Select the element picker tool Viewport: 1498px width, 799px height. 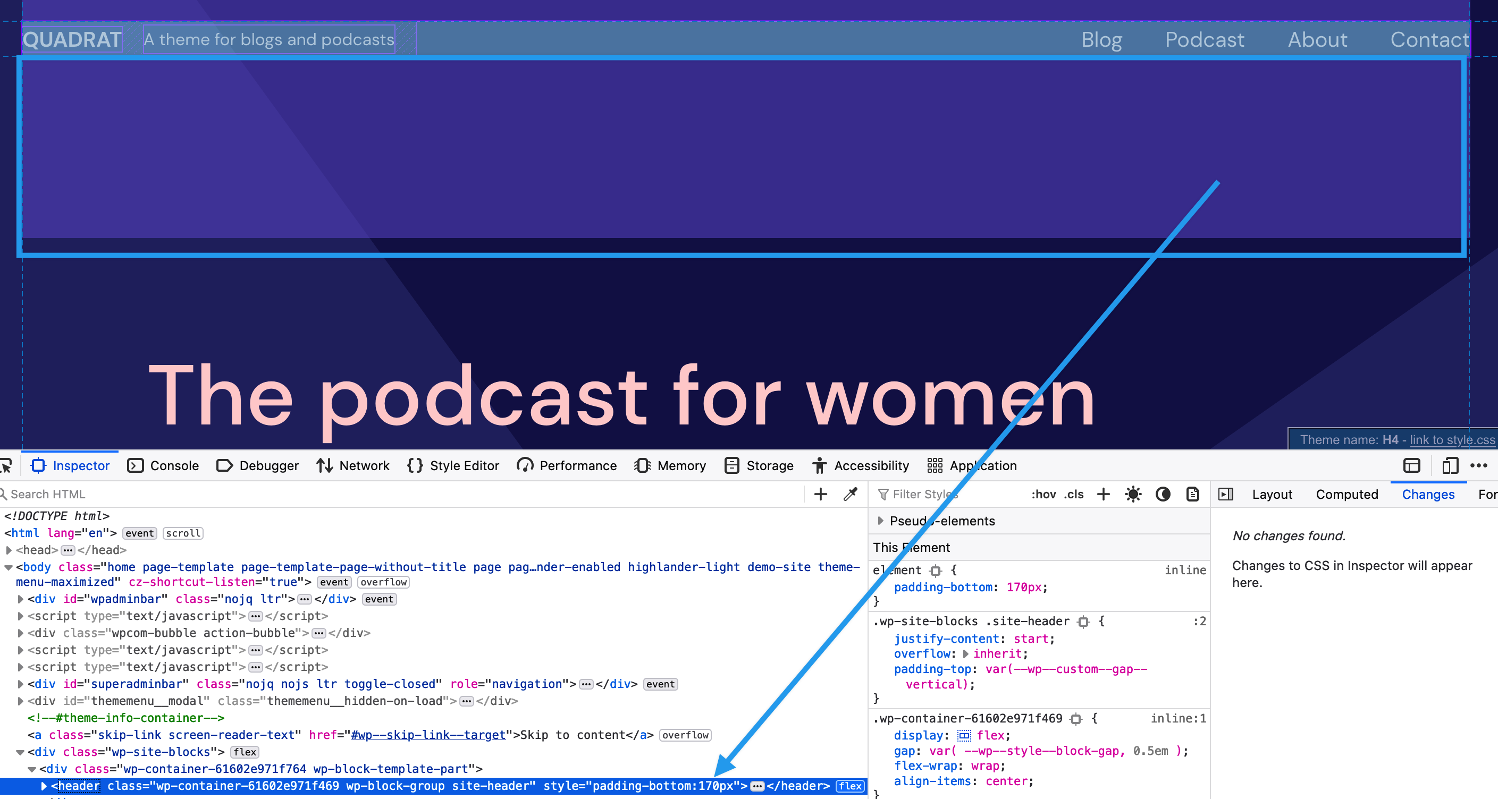click(6, 465)
